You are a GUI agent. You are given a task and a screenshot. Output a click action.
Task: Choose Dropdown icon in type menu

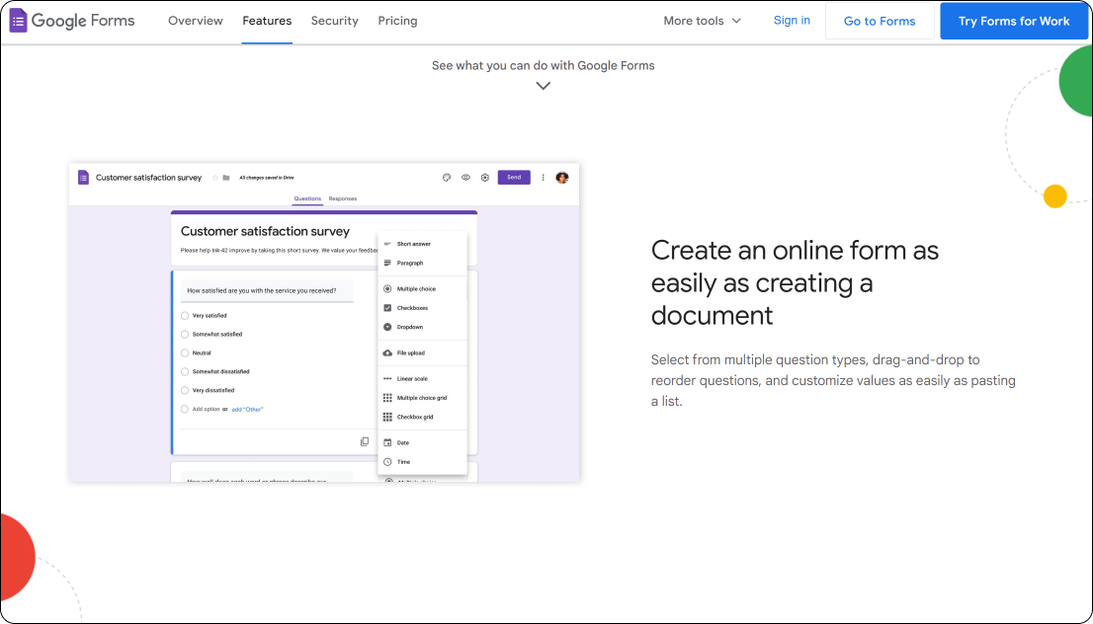(x=387, y=327)
